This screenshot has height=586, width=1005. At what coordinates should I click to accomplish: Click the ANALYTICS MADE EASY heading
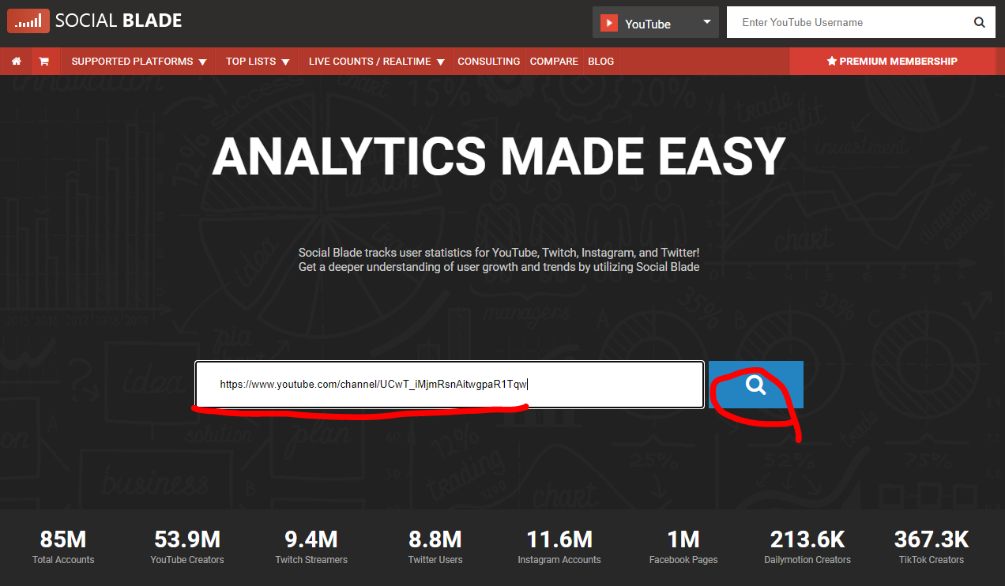[499, 156]
